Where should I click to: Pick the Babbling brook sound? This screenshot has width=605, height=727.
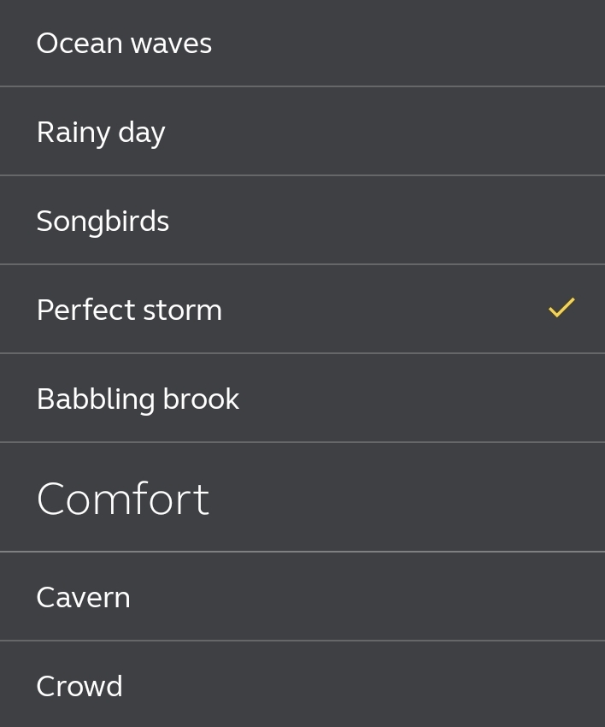[302, 399]
